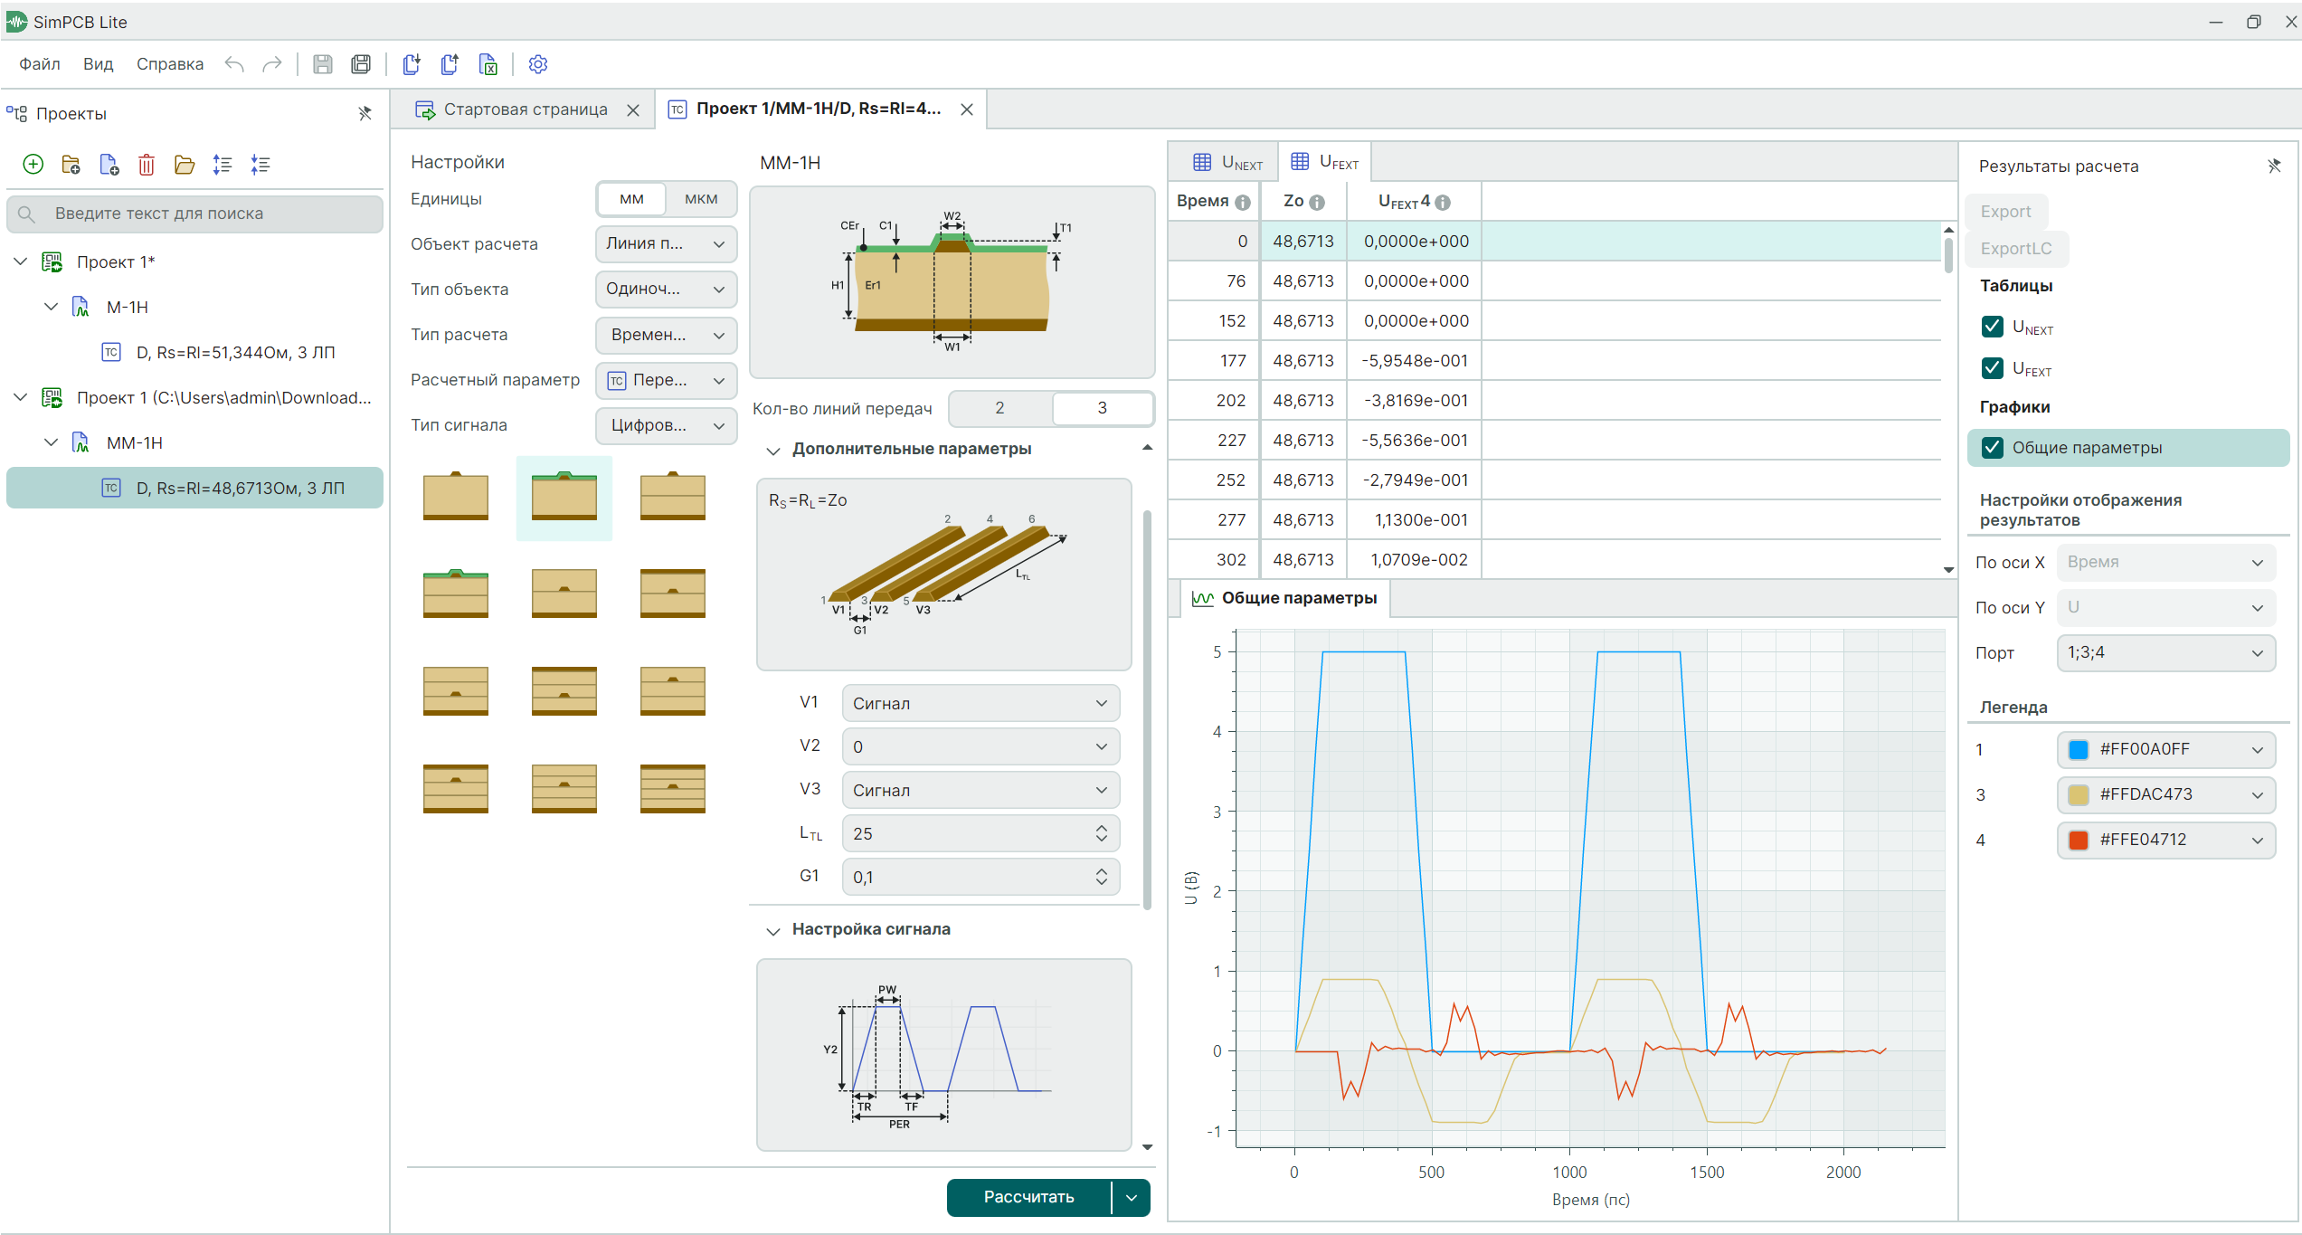
Task: Open the Справка menu
Action: pyautogui.click(x=170, y=64)
